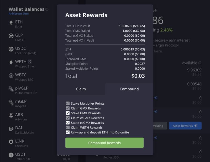
Task: Click the LINK ChainLink icon
Action: click(11, 142)
